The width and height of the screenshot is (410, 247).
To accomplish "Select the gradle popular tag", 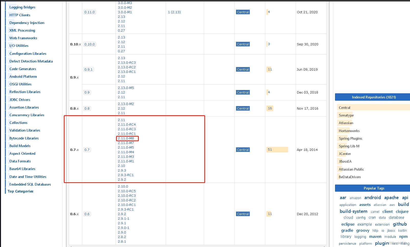I will (x=347, y=230).
